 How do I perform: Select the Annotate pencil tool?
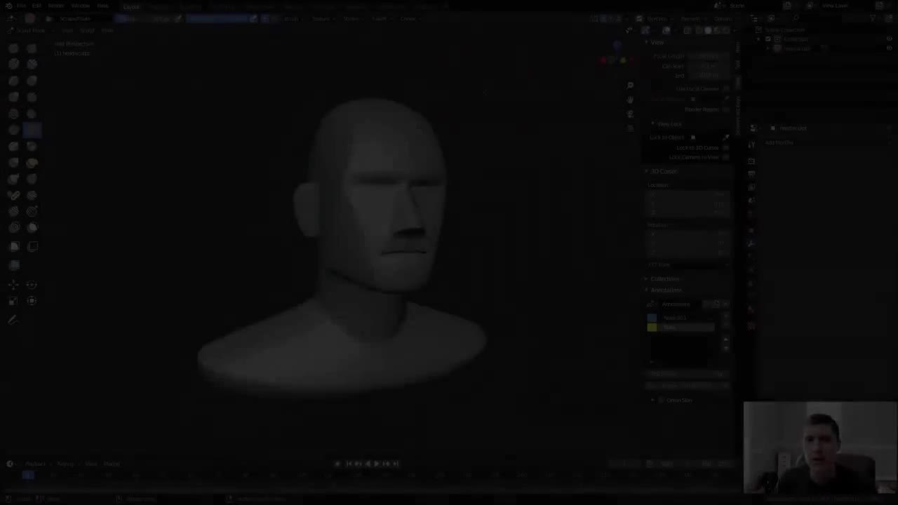pos(13,320)
